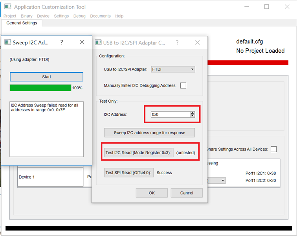The height and width of the screenshot is (236, 297).
Task: Click the (untested) I2C read status text
Action: coord(185,153)
